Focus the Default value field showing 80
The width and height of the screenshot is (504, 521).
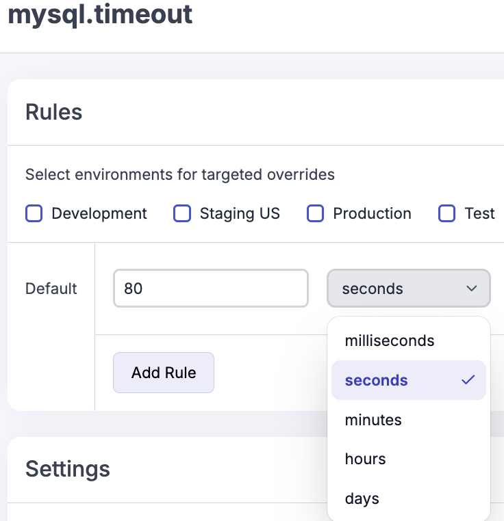click(210, 289)
